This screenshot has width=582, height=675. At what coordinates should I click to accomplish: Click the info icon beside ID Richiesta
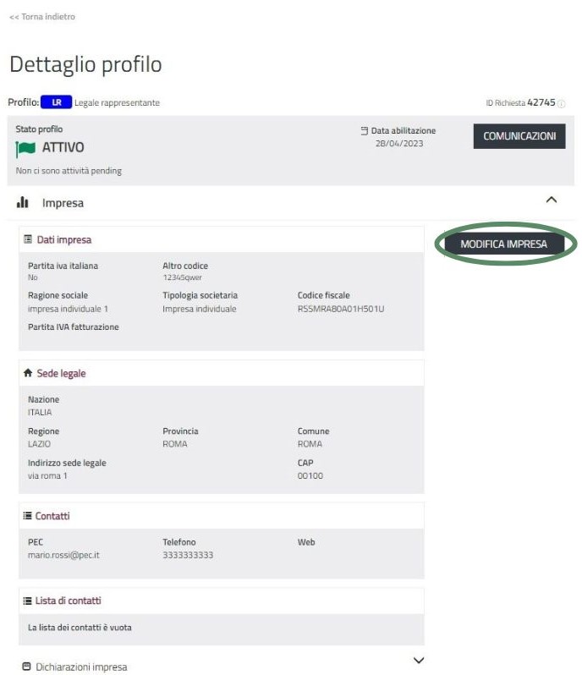coord(562,103)
